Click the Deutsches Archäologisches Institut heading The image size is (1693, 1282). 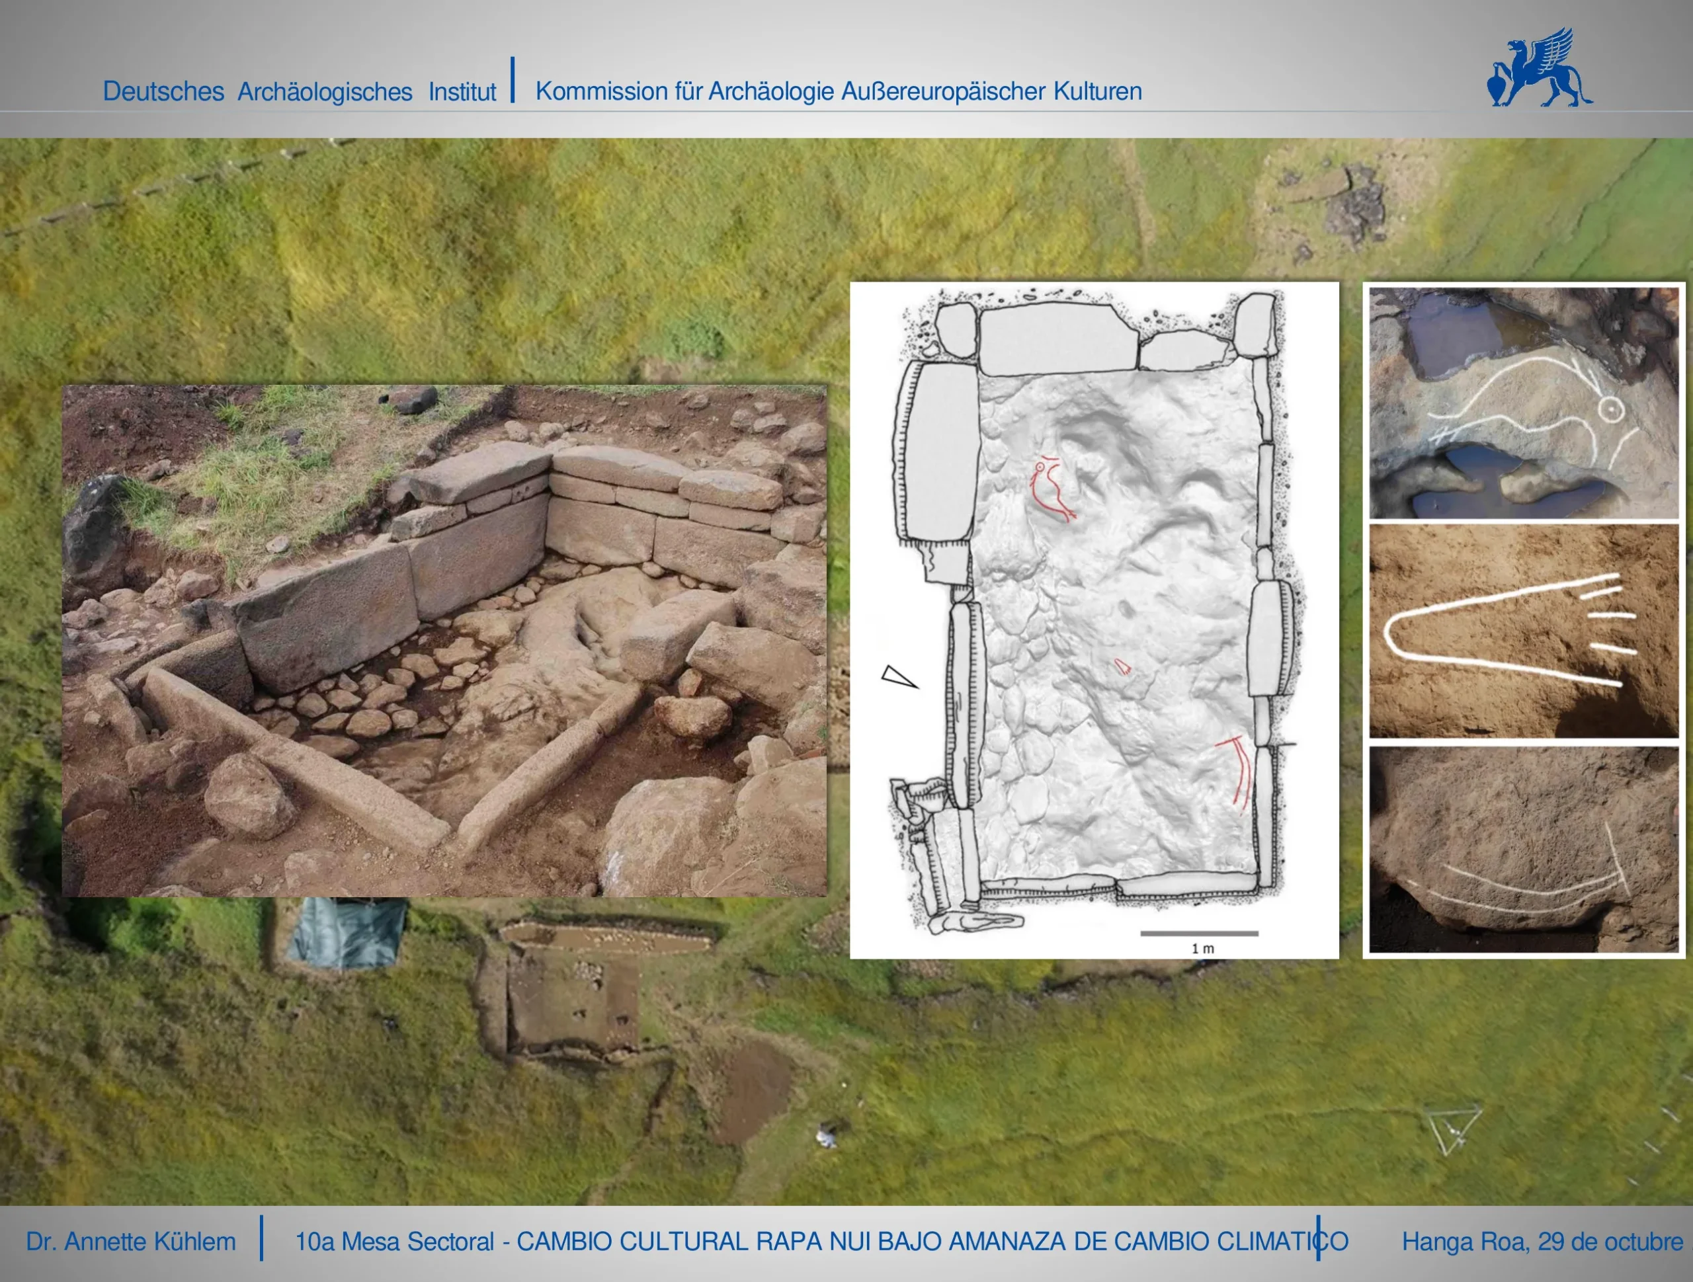click(300, 91)
